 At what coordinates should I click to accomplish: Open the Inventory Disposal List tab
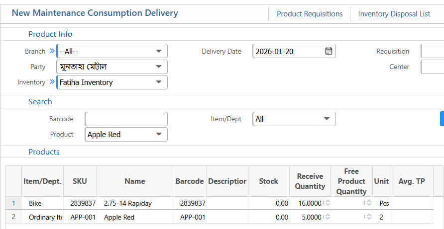point(394,14)
